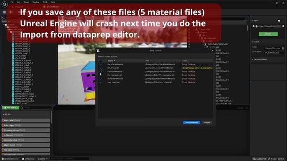This screenshot has width=287, height=161.
Task: Click the save icon in the main toolbar
Action: tap(4, 12)
